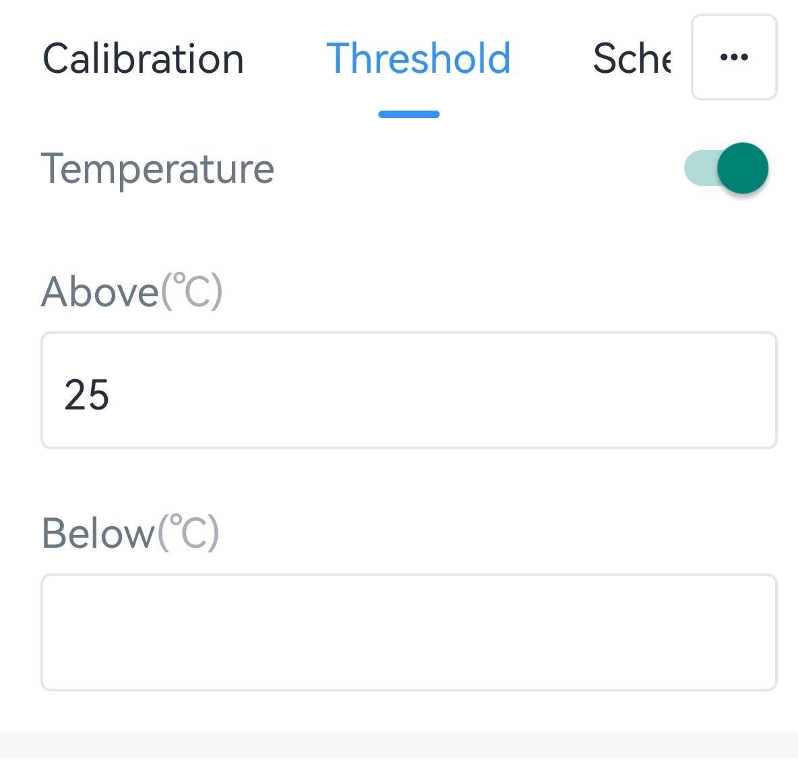This screenshot has height=767, width=798.
Task: Click the gray footer strip below form
Action: pyautogui.click(x=399, y=749)
